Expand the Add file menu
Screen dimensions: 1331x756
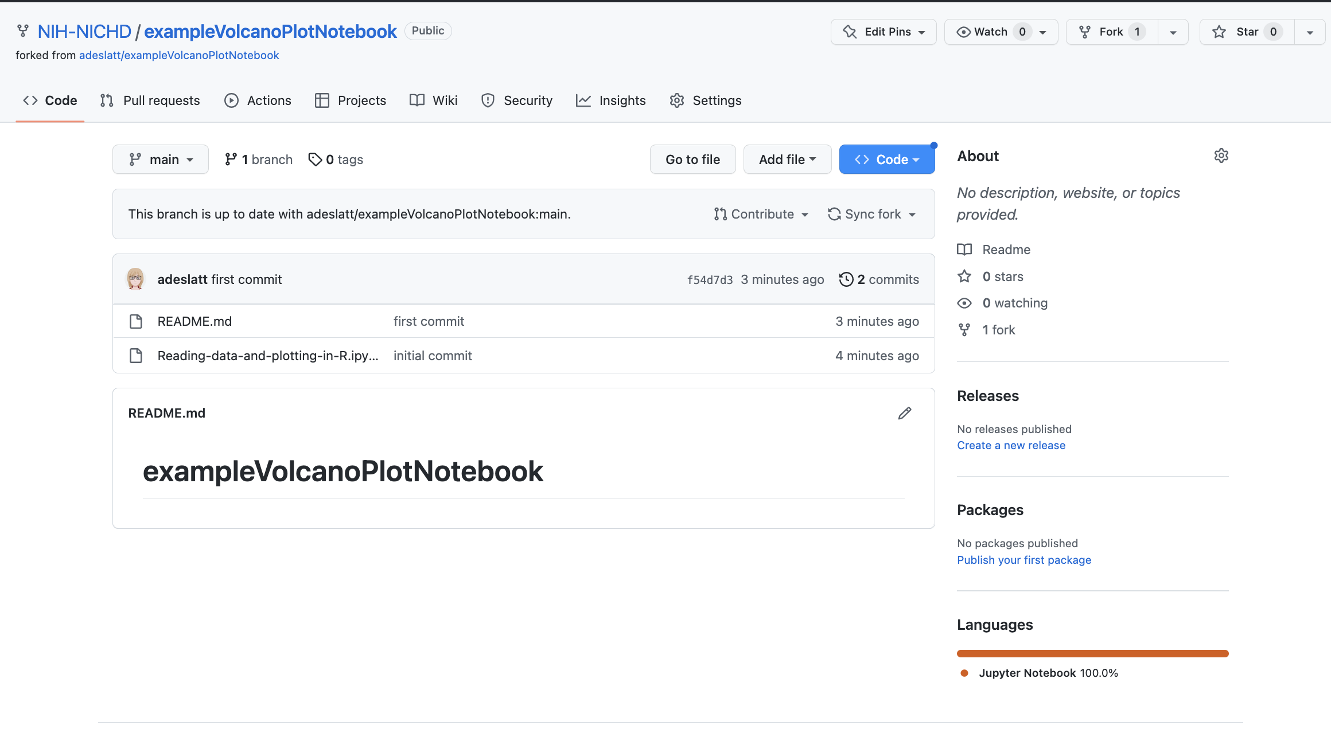(787, 159)
